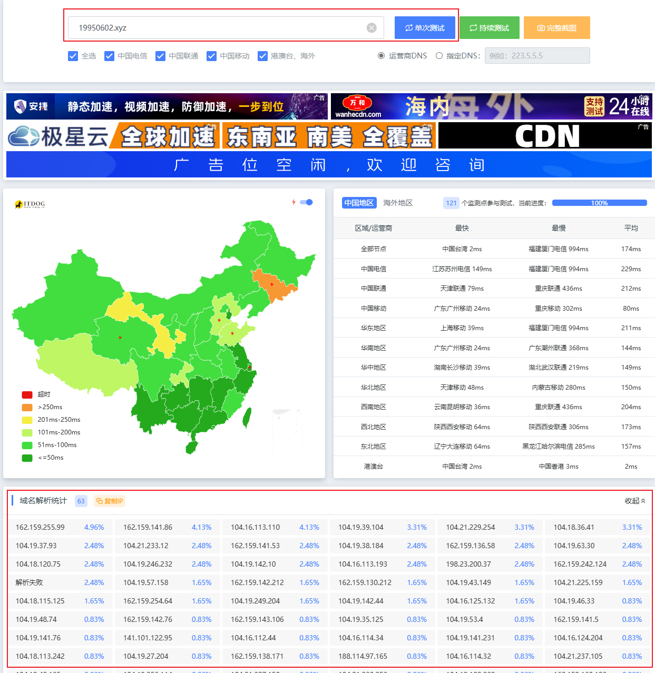Click the 单次测试 button
This screenshot has height=673, width=655.
tap(425, 28)
